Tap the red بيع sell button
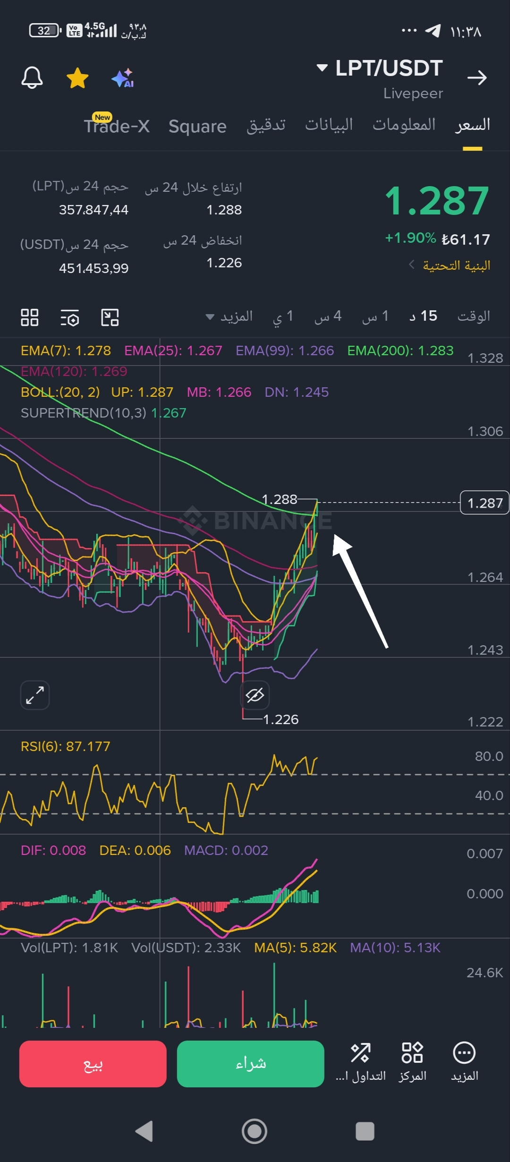Screen dimensions: 510x1162 coord(93,1064)
